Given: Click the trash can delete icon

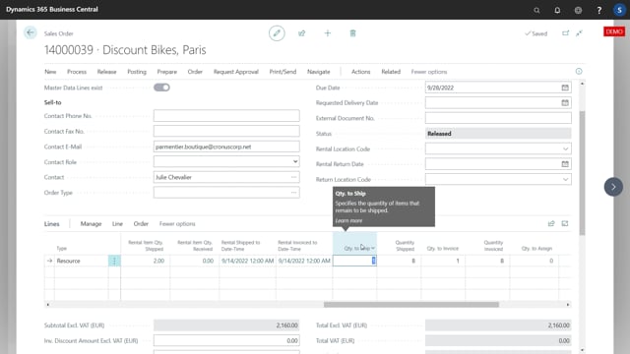Looking at the screenshot, I should click(352, 33).
